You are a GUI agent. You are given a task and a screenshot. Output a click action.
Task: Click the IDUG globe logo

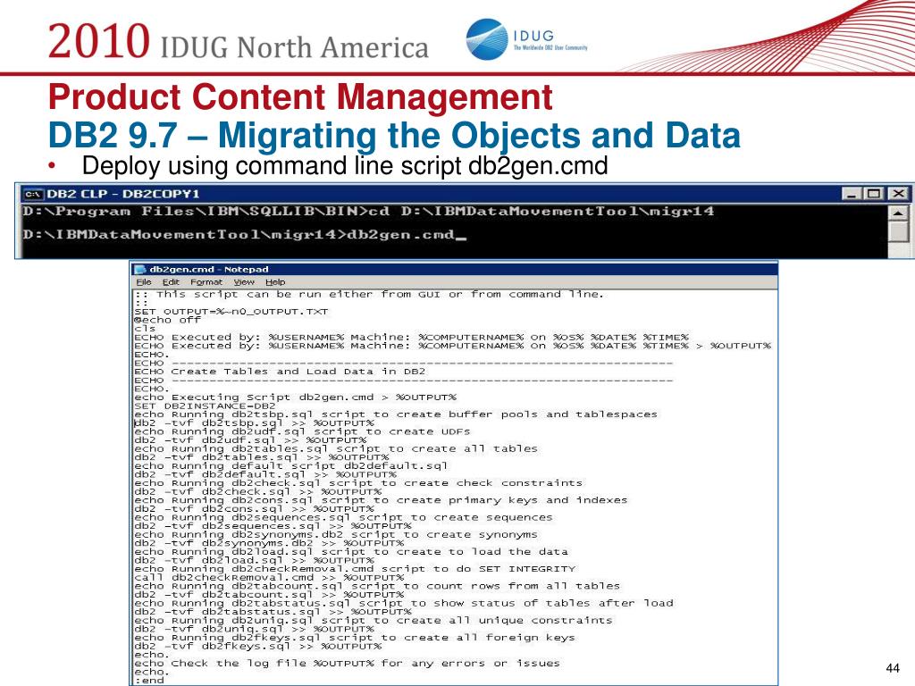(487, 39)
